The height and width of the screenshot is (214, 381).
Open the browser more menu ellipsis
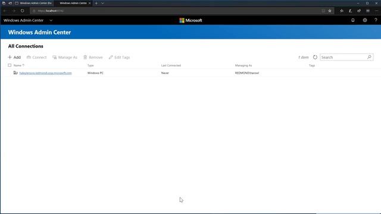377,11
